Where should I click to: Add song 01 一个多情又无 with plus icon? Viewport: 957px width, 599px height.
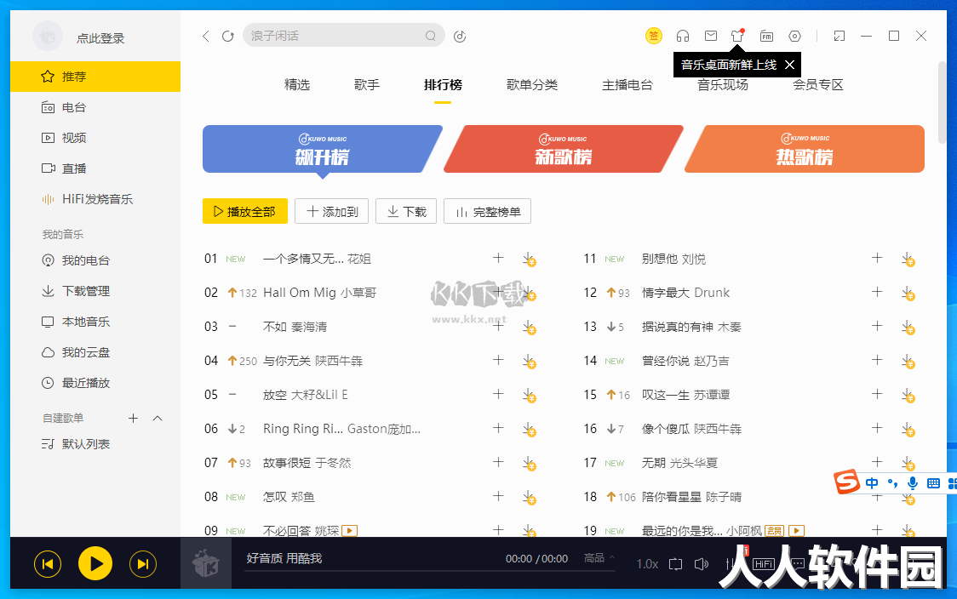tap(498, 258)
